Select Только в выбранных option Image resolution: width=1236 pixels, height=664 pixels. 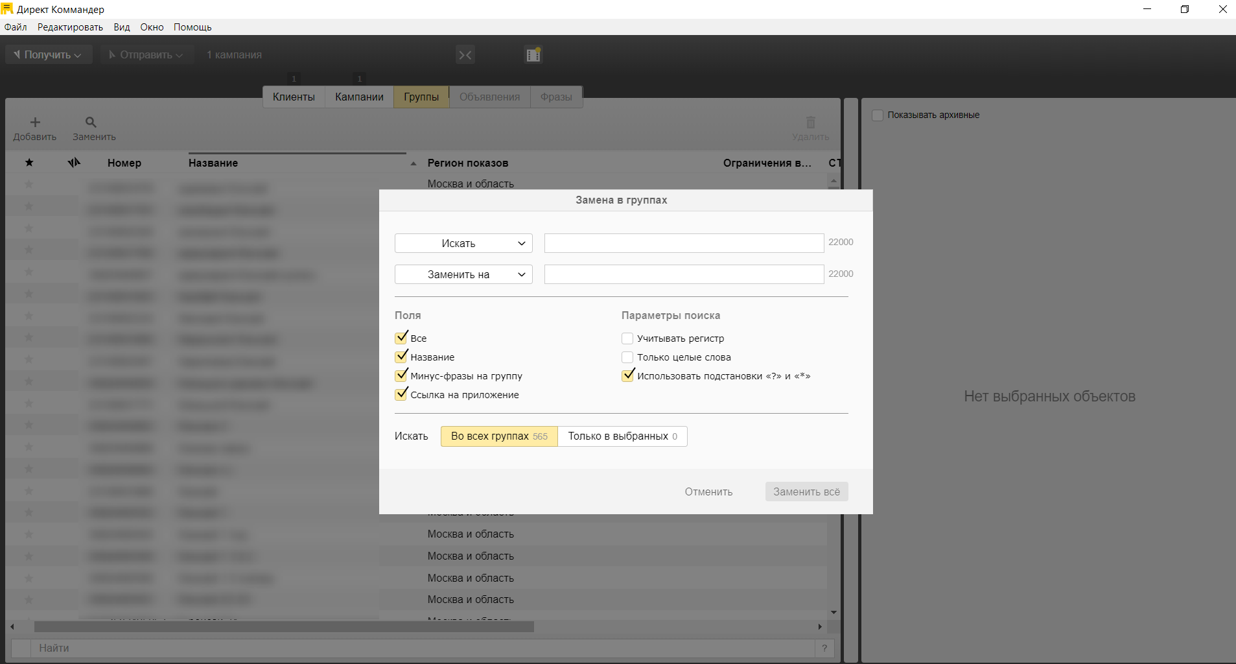pyautogui.click(x=622, y=436)
